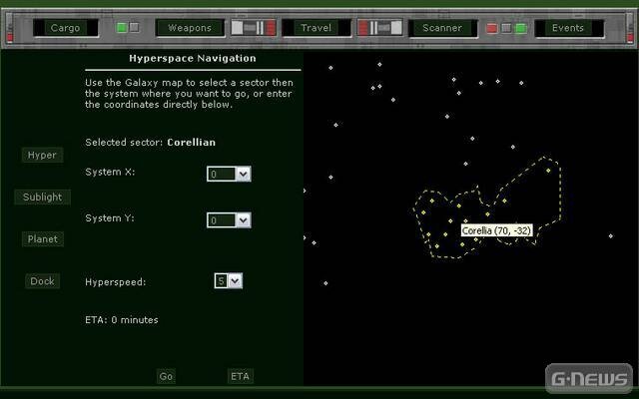
Task: Select the star in Corellian sector's upper-right lobe
Action: (x=548, y=171)
